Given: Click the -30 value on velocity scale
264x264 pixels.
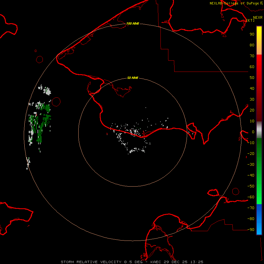Looking at the screenshot, I should tap(251, 165).
